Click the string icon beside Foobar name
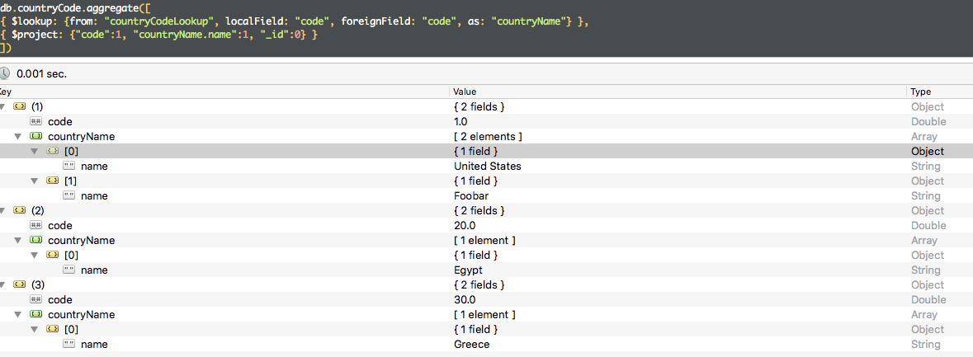This screenshot has width=973, height=357. click(68, 196)
